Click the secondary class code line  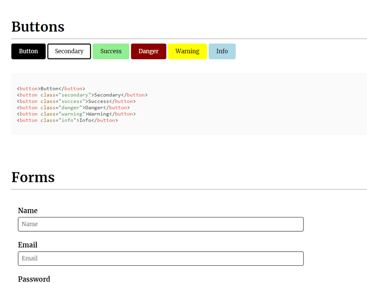click(x=82, y=95)
